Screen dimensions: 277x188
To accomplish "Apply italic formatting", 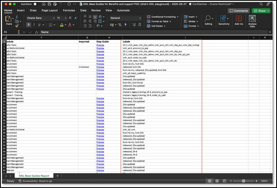I will click(34, 25).
